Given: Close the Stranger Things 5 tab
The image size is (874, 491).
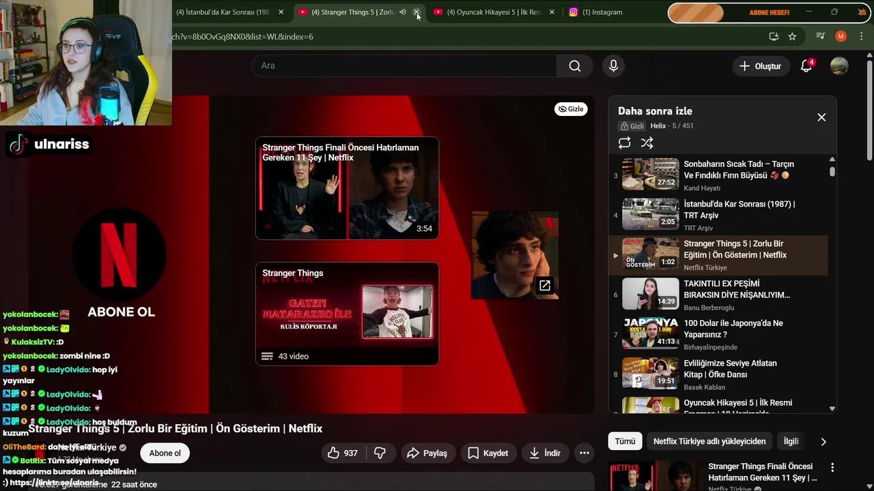Looking at the screenshot, I should click(x=417, y=12).
